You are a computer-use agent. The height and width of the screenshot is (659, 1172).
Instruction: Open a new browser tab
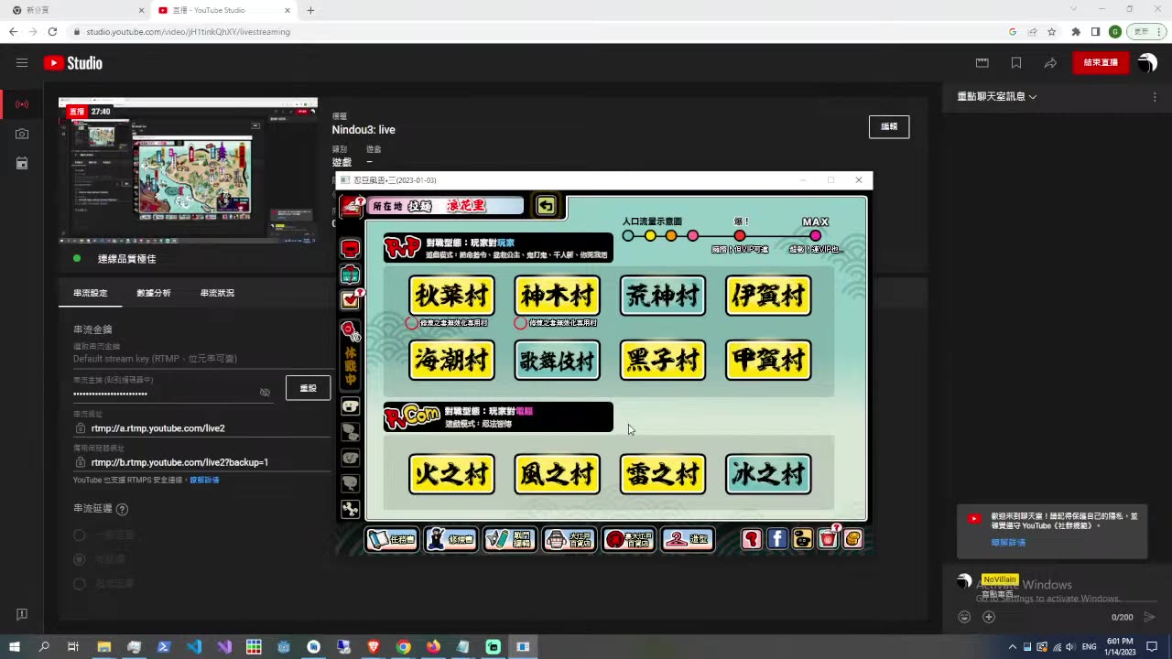310,10
